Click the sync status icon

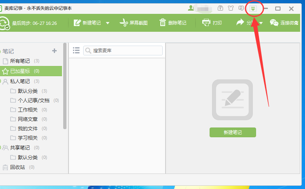[4, 23]
